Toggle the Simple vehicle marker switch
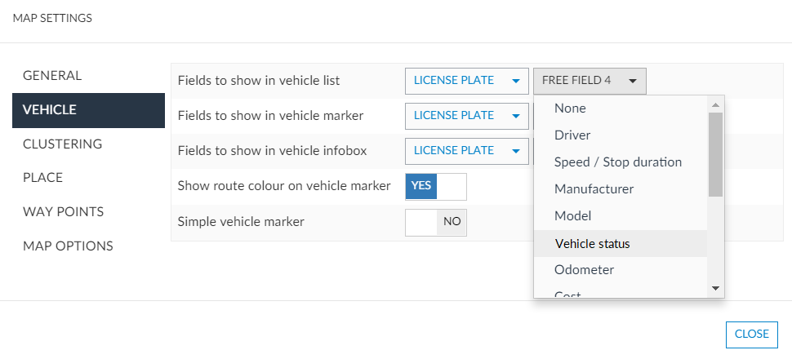 coord(435,221)
